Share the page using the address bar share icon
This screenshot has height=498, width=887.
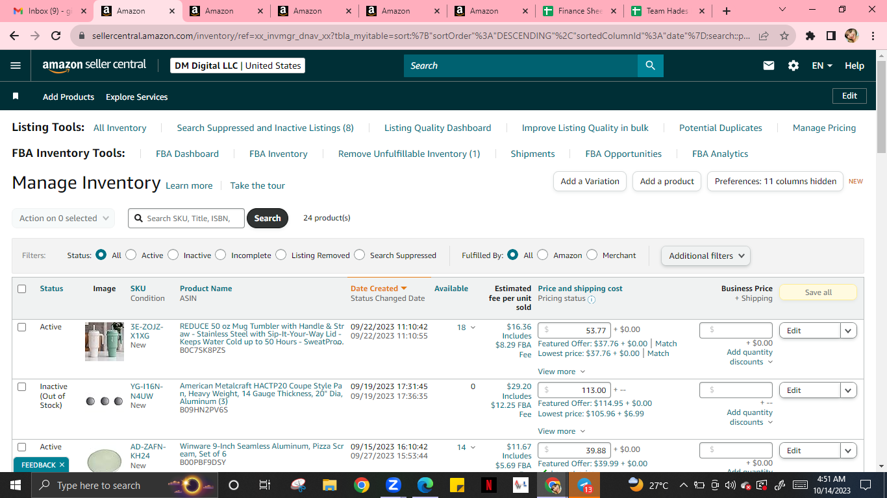coord(764,36)
